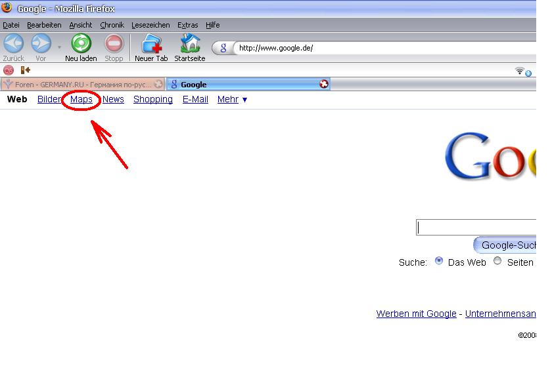Click the red Stopp icon

point(114,43)
